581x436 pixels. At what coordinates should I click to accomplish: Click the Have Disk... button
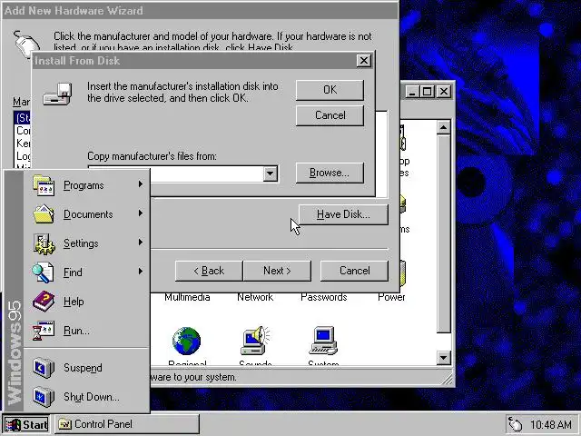(x=343, y=214)
